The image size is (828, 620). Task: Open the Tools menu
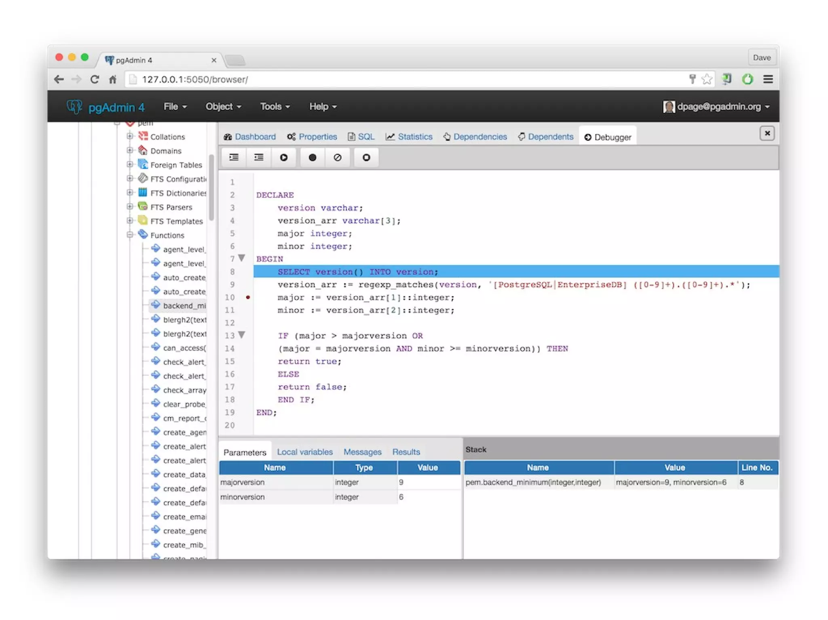pos(275,107)
